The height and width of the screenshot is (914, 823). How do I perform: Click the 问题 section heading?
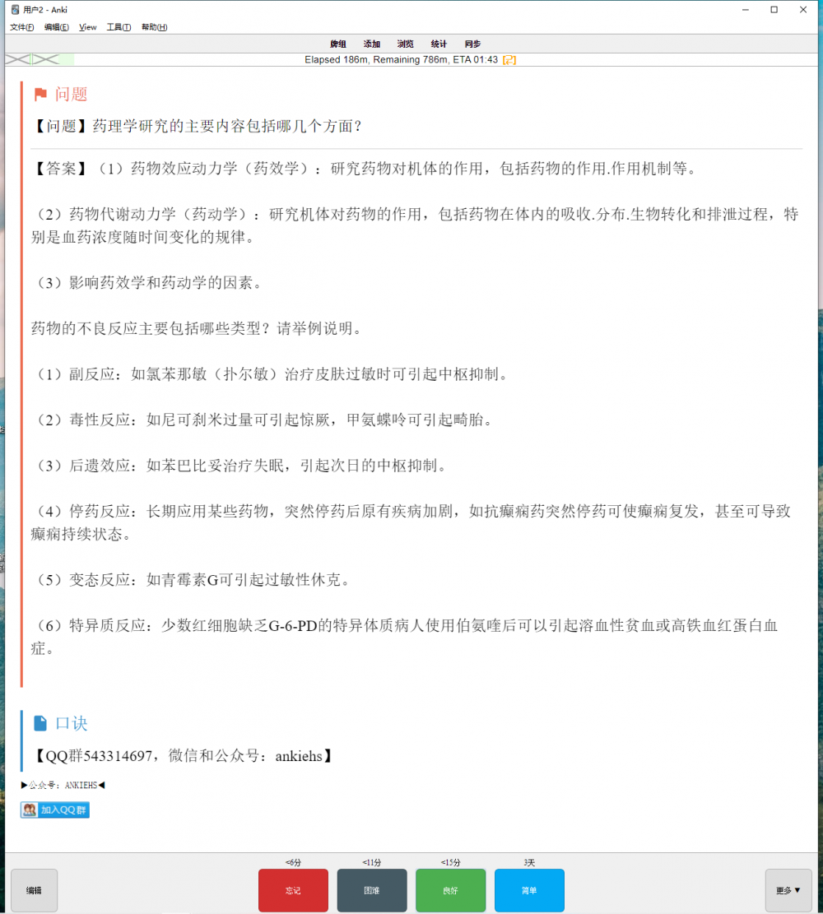coord(71,95)
